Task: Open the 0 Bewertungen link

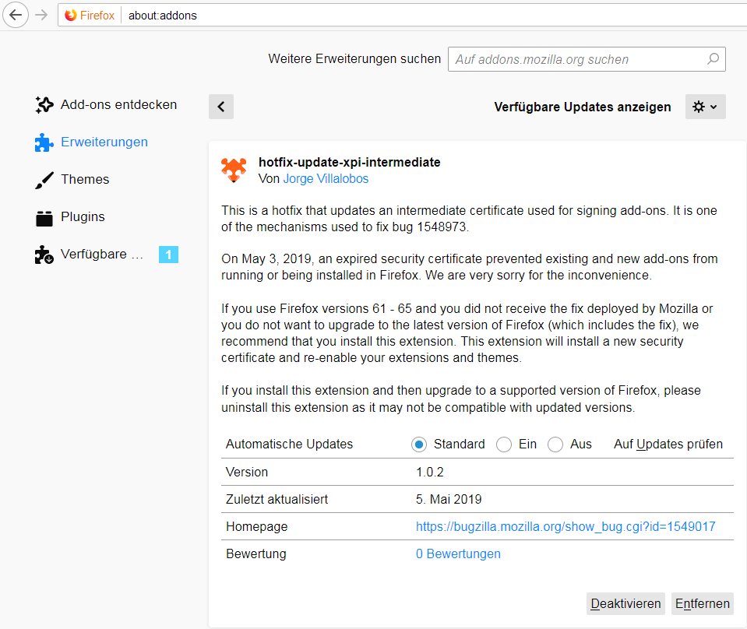Action: click(x=458, y=553)
